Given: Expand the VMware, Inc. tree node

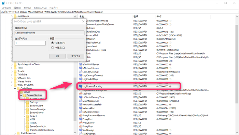Looking at the screenshot, I should pos(12,78).
